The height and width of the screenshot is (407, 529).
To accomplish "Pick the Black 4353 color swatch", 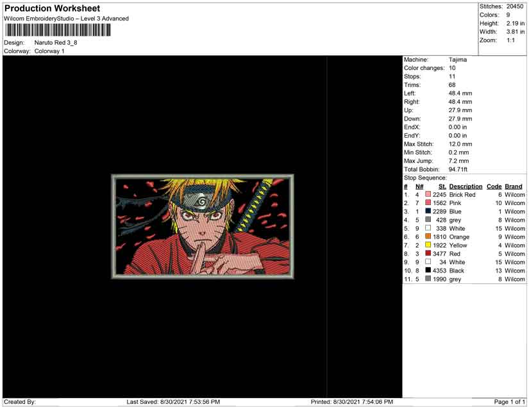I will click(428, 270).
